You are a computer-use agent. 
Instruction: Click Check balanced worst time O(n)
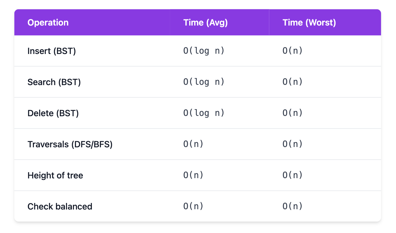tap(292, 207)
